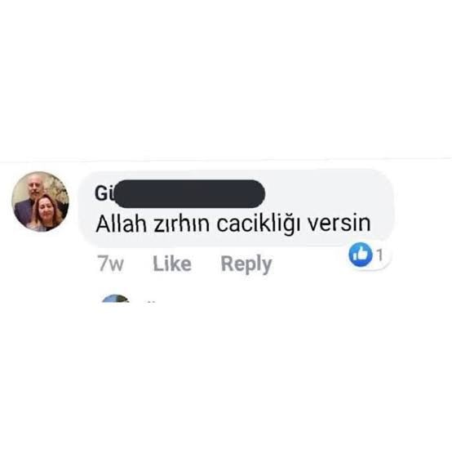This screenshot has width=452, height=452.
Task: Click Reply under the comment
Action: [x=246, y=264]
